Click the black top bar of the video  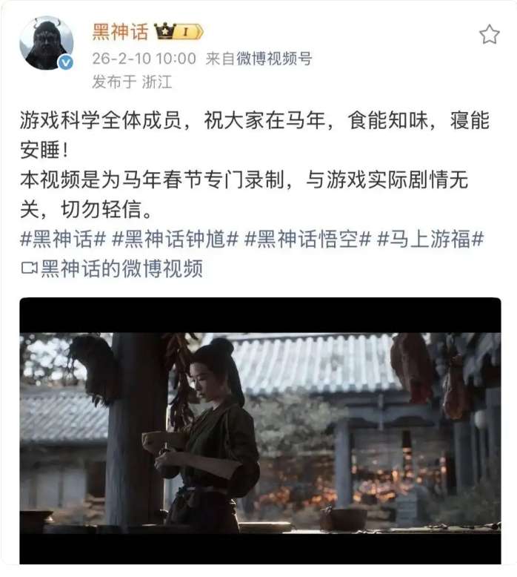click(260, 315)
